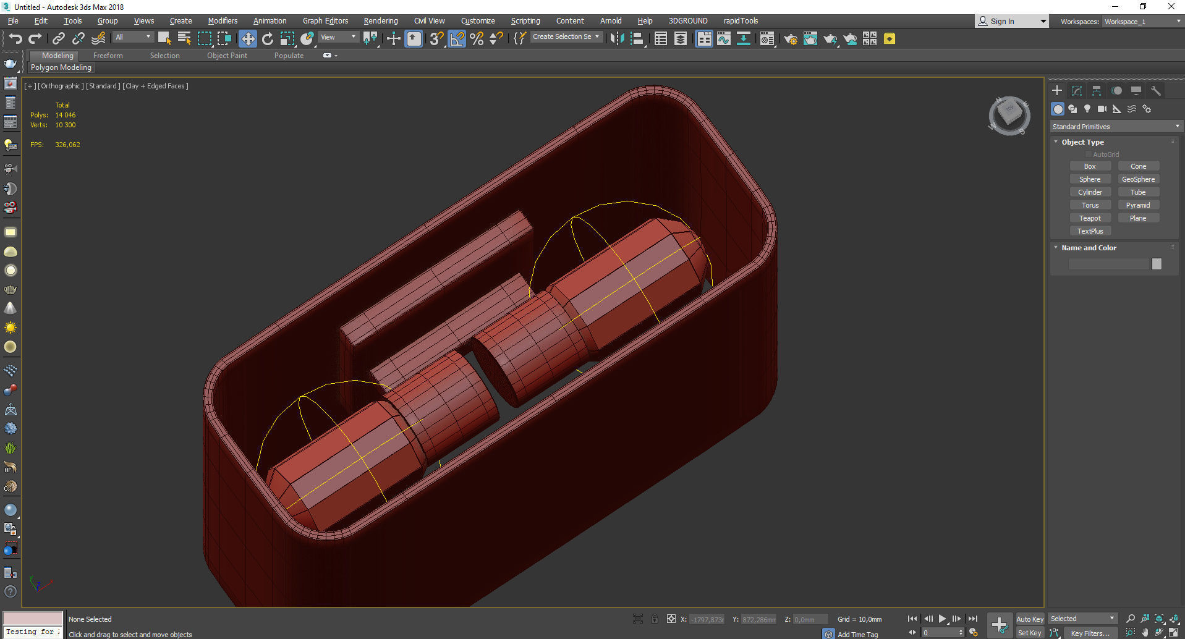Screen dimensions: 1185x639
Task: Activate the Select Object tool
Action: tap(164, 39)
